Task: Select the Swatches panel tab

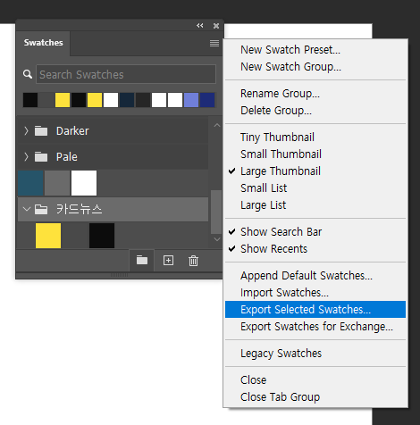Action: 43,43
